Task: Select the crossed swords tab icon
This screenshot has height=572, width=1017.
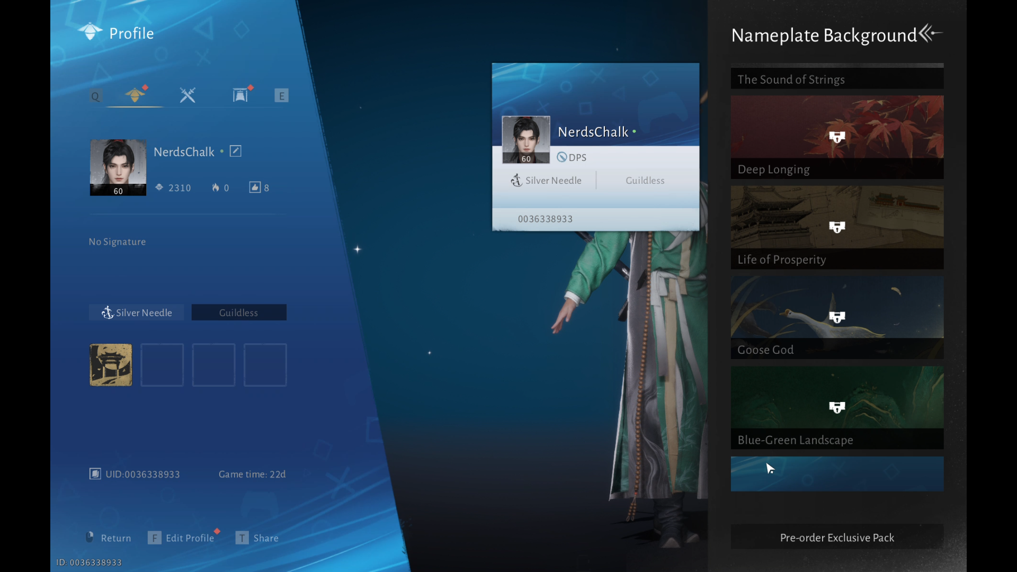Action: [188, 95]
